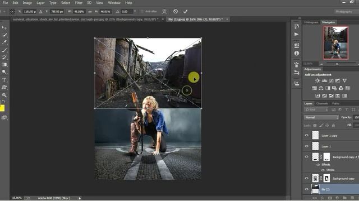Select the Dodge tool
Image resolution: width=359 pixels, height=201 pixels.
pos(4,72)
